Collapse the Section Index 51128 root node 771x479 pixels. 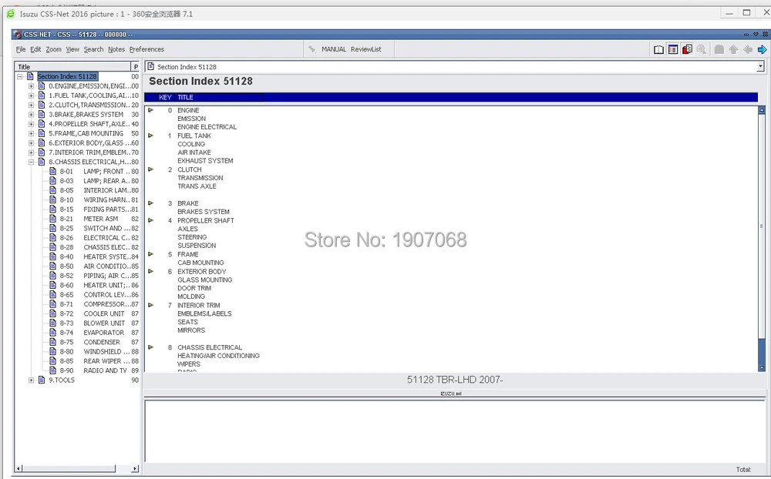(x=20, y=77)
